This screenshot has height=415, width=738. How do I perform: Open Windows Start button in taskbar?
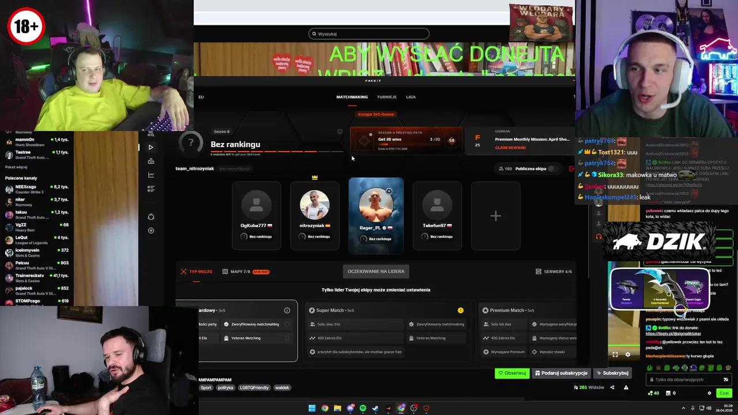click(x=311, y=408)
